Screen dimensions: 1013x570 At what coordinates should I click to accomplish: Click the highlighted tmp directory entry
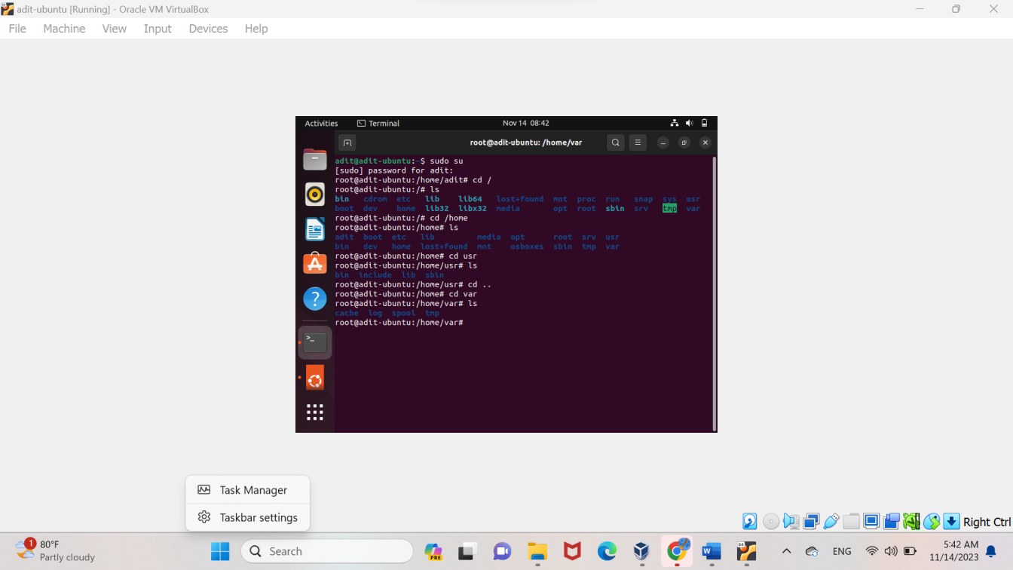pos(669,208)
